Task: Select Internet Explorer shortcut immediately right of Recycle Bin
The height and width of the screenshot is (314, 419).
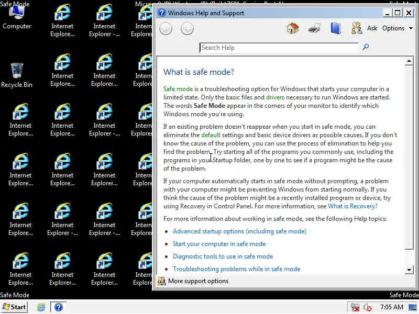Action: [62, 70]
